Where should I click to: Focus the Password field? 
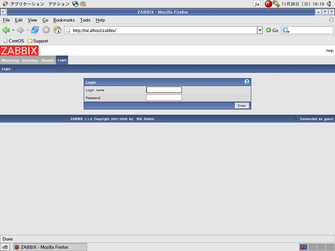point(164,97)
